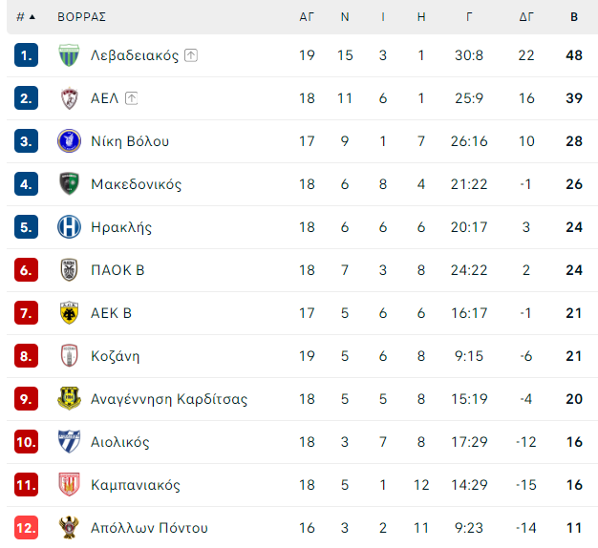Open the Καμπανιακός team page
The height and width of the screenshot is (548, 598).
(136, 485)
